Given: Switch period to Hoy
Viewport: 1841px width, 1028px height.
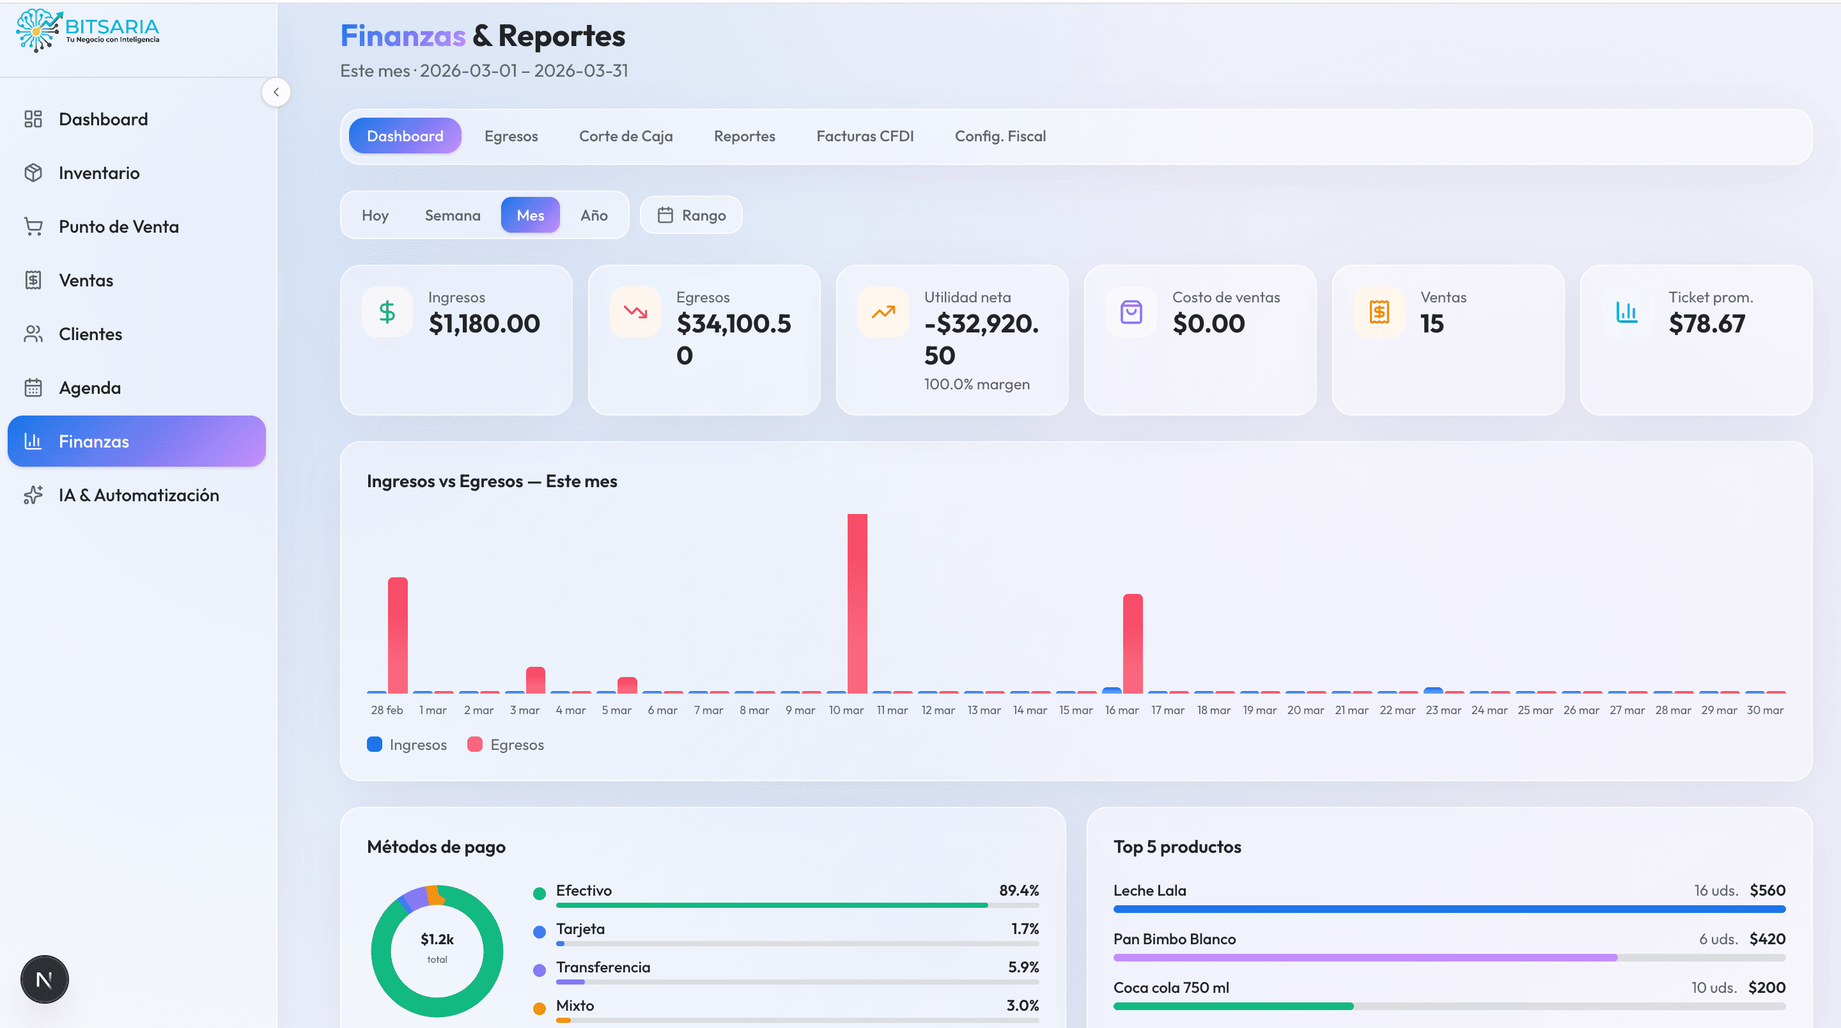Looking at the screenshot, I should coord(375,214).
